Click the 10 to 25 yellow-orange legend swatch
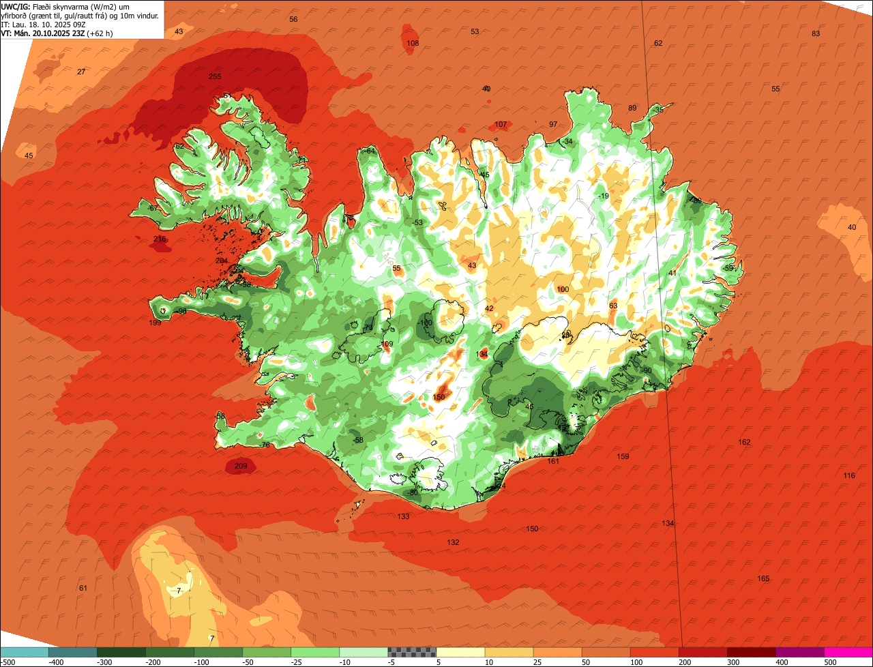 509,652
